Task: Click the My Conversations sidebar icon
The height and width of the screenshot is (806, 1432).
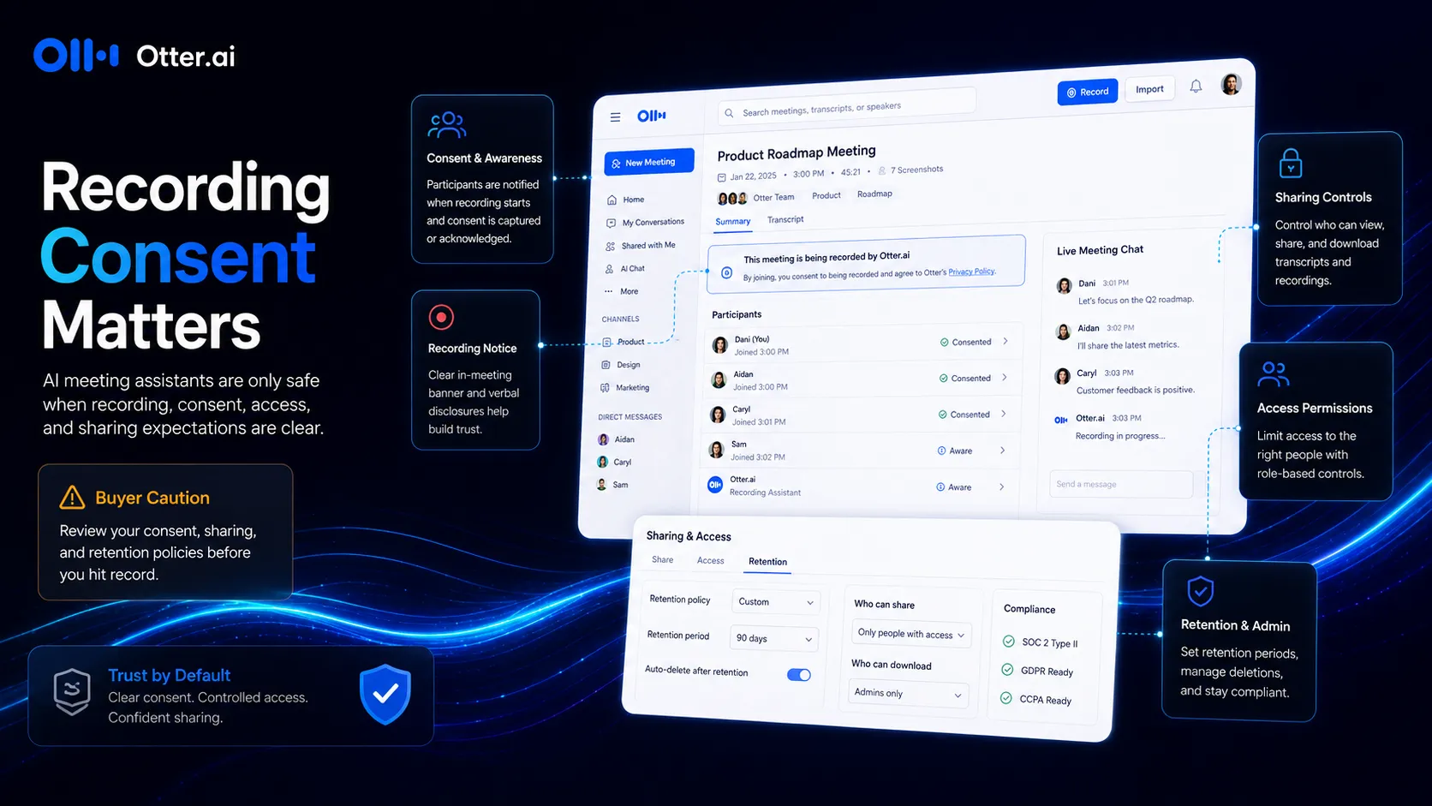Action: coord(611,223)
